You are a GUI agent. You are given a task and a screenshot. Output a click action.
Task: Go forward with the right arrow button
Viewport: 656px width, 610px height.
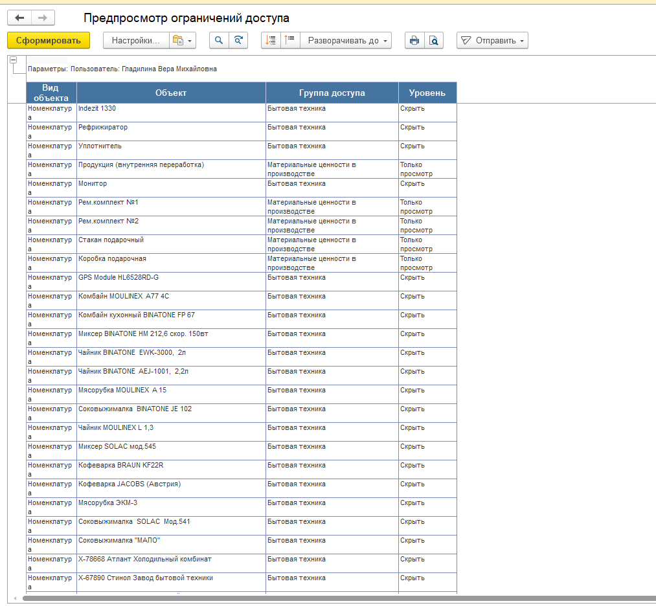click(x=43, y=18)
